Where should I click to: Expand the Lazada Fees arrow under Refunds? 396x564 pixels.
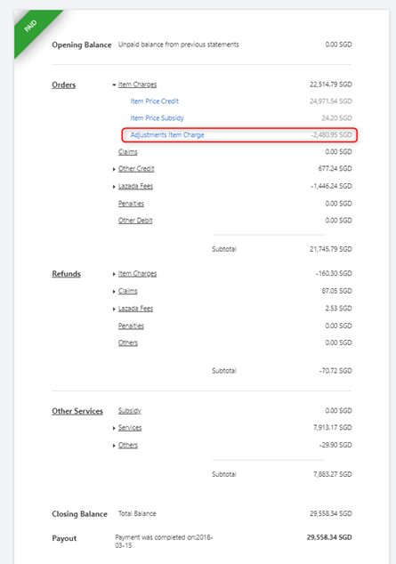click(x=114, y=309)
